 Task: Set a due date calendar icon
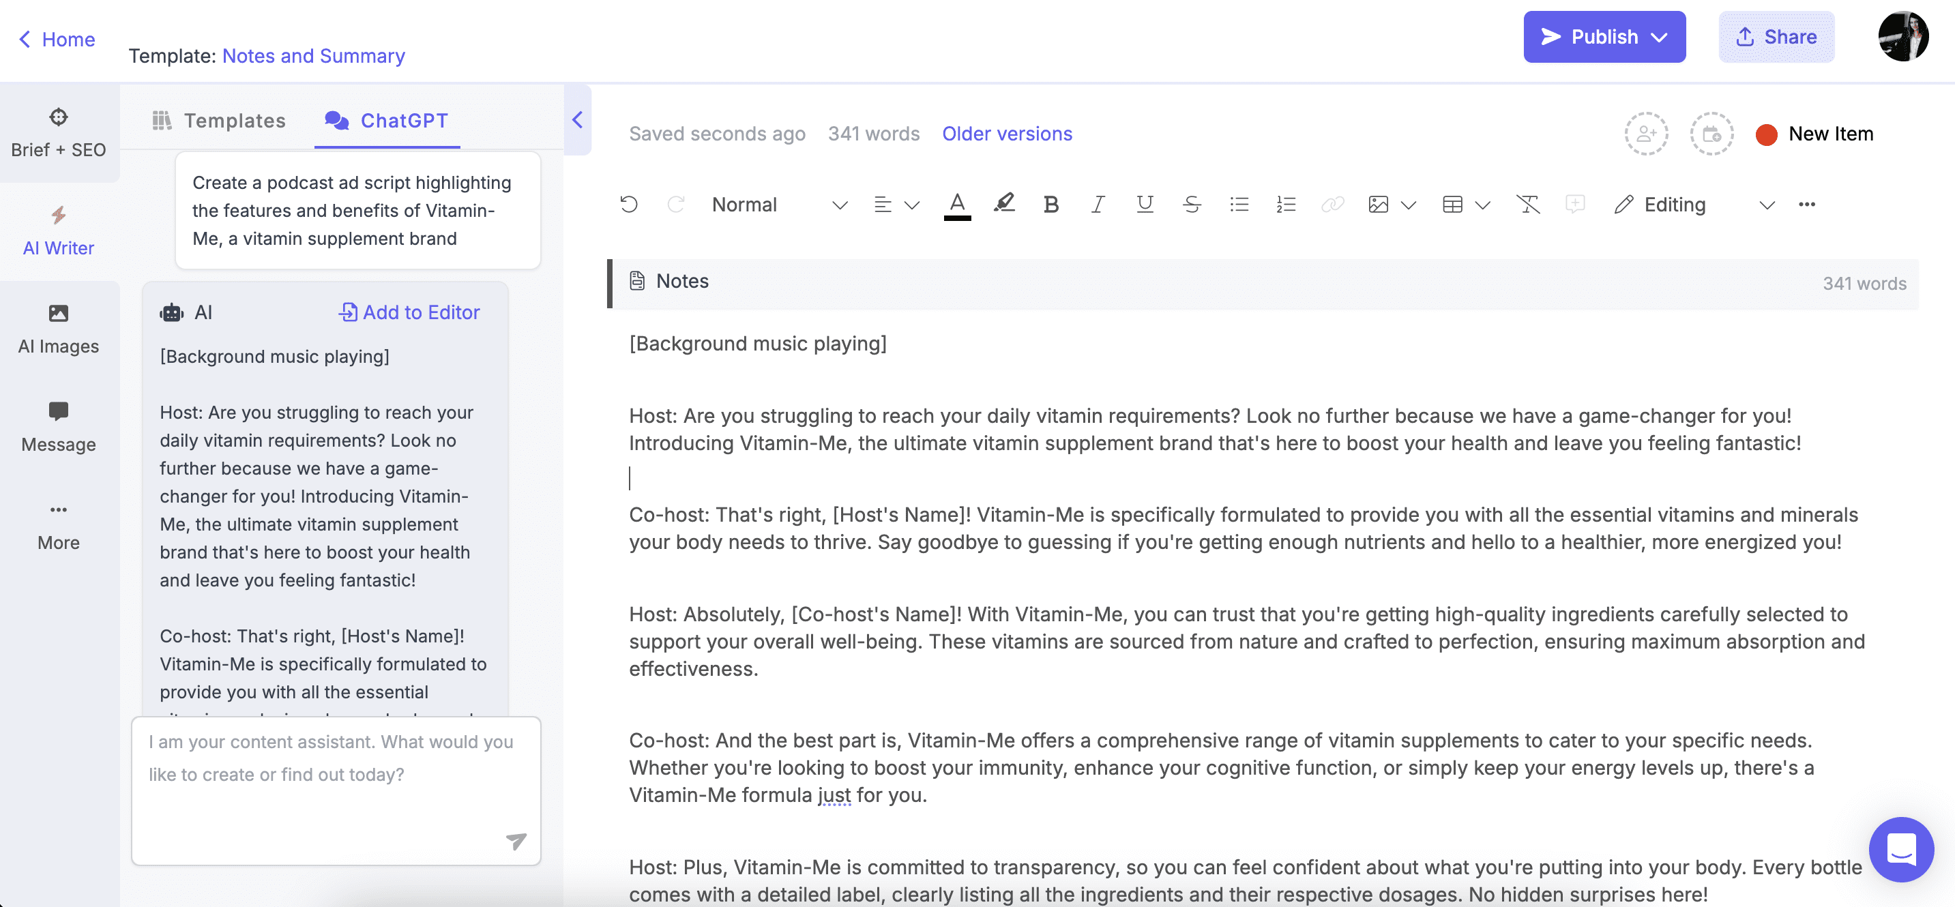tap(1711, 134)
